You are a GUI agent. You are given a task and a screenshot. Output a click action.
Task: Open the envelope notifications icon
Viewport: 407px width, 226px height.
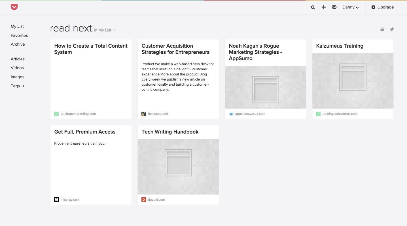click(334, 7)
